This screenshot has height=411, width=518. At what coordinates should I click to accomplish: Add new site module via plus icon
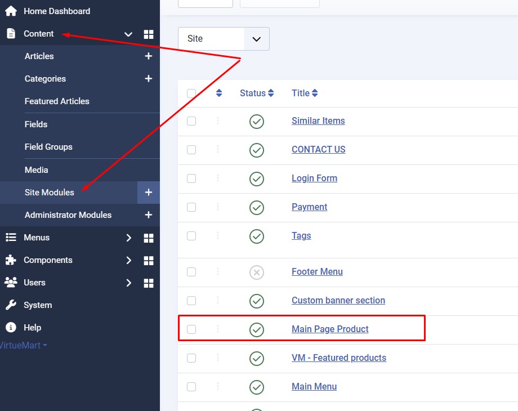tap(149, 193)
